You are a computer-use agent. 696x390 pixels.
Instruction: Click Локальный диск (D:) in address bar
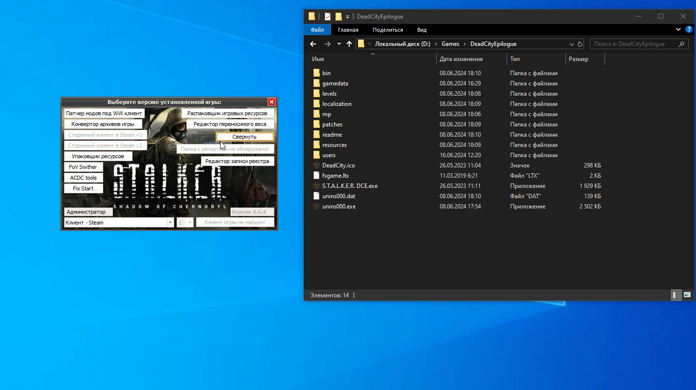click(x=403, y=44)
